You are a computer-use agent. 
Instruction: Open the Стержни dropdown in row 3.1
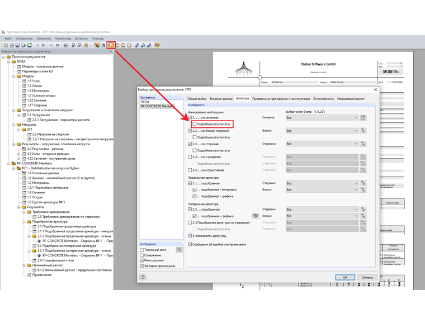click(x=322, y=183)
